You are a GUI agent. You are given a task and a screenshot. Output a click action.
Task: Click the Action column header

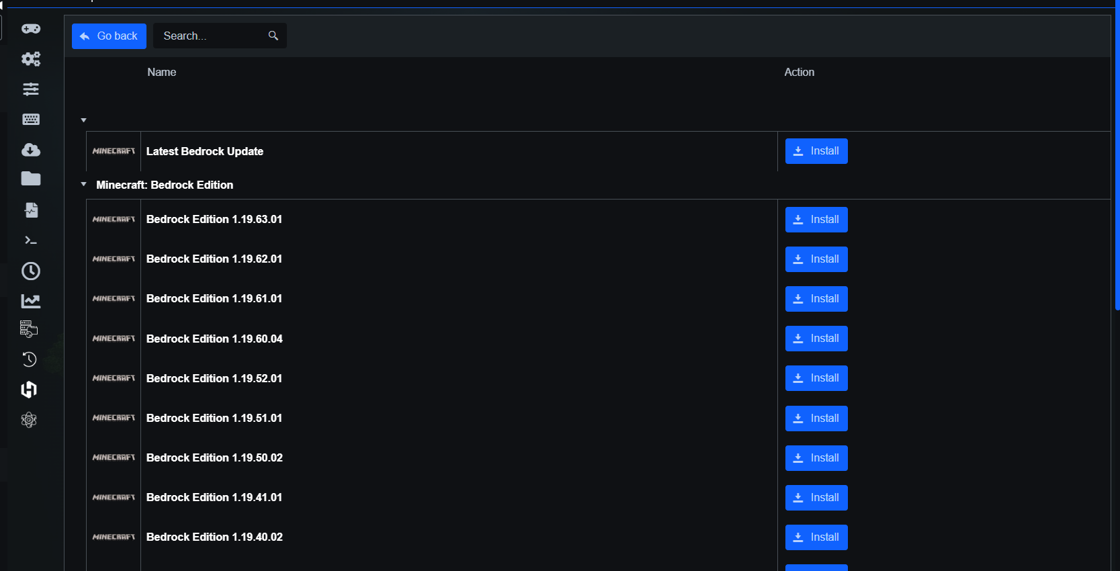pyautogui.click(x=800, y=72)
